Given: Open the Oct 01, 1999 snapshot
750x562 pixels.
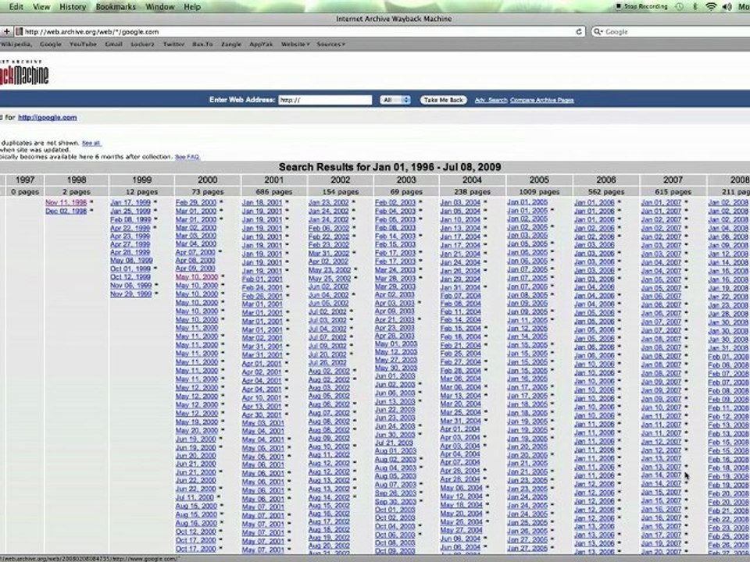Looking at the screenshot, I should click(x=130, y=269).
